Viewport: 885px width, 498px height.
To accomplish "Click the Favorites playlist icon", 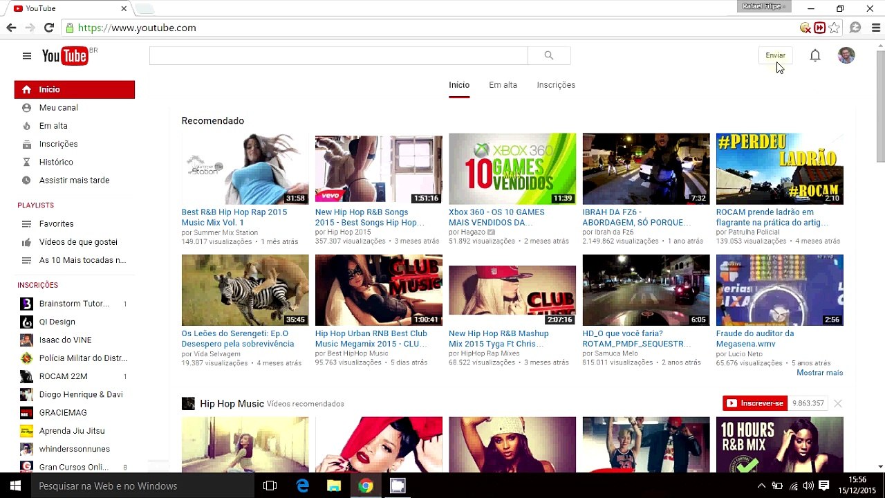I will (x=26, y=224).
